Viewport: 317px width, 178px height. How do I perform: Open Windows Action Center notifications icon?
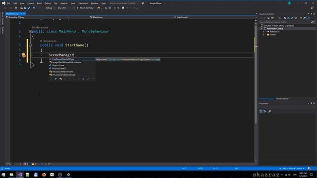[312, 175]
